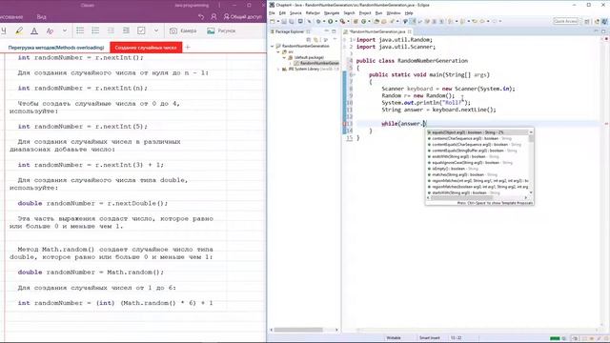Apply bulleted list in OneNote
This screenshot has width=610, height=343.
tap(80, 30)
